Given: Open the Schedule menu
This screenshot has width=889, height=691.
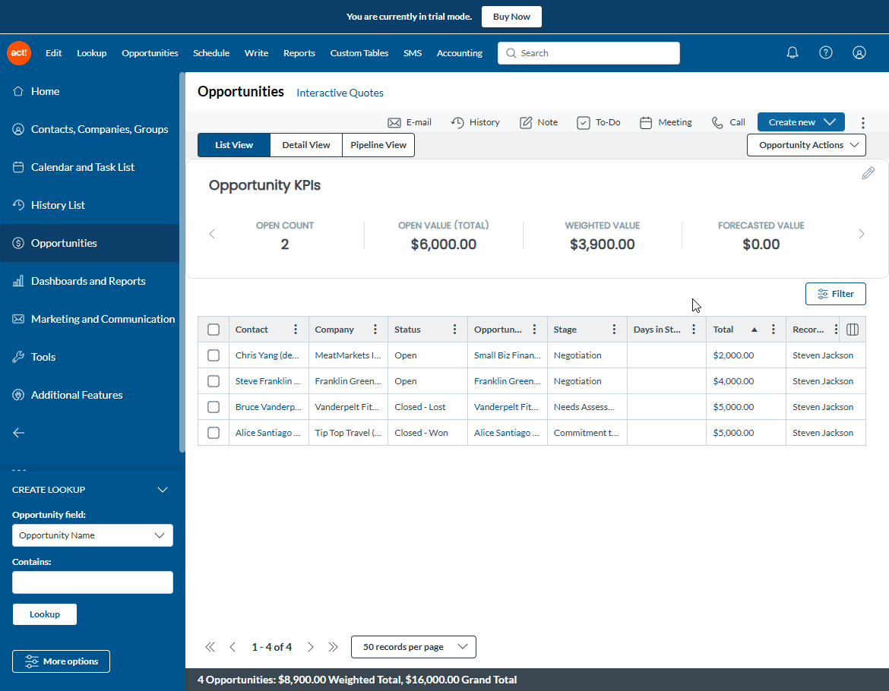Looking at the screenshot, I should coord(211,52).
